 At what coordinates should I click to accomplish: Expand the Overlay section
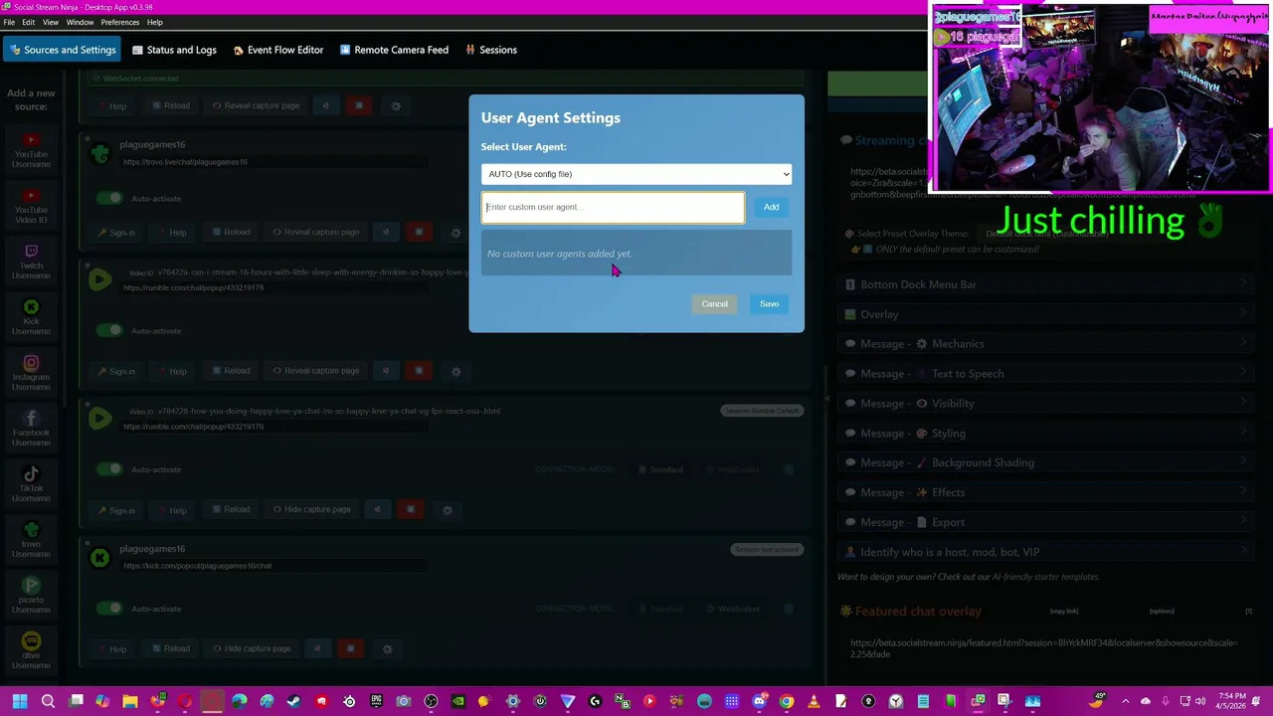[x=1046, y=314]
